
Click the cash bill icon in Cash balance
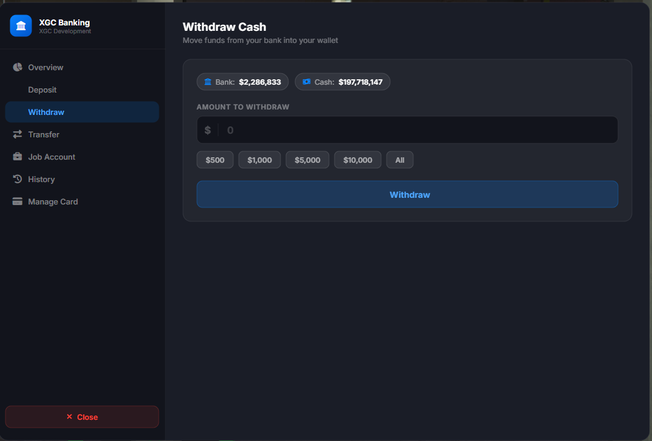(307, 82)
